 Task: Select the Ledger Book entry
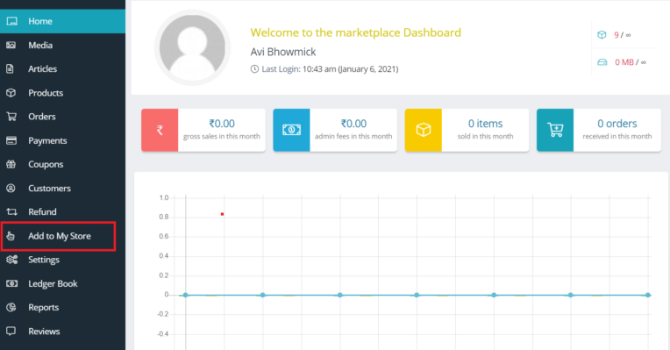point(63,283)
